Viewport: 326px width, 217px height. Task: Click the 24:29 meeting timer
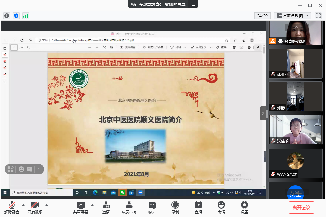click(x=262, y=16)
